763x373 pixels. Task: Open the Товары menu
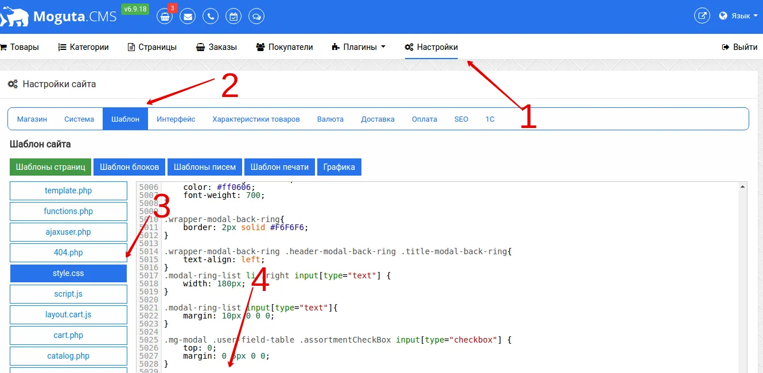(20, 47)
